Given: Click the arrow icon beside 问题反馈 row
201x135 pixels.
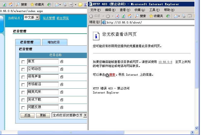Looking at the screenshot, I should click(62, 107).
